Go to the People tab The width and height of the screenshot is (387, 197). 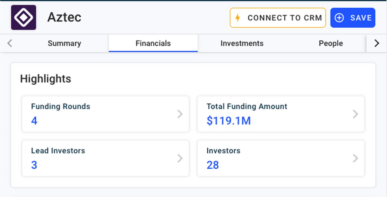pos(331,43)
